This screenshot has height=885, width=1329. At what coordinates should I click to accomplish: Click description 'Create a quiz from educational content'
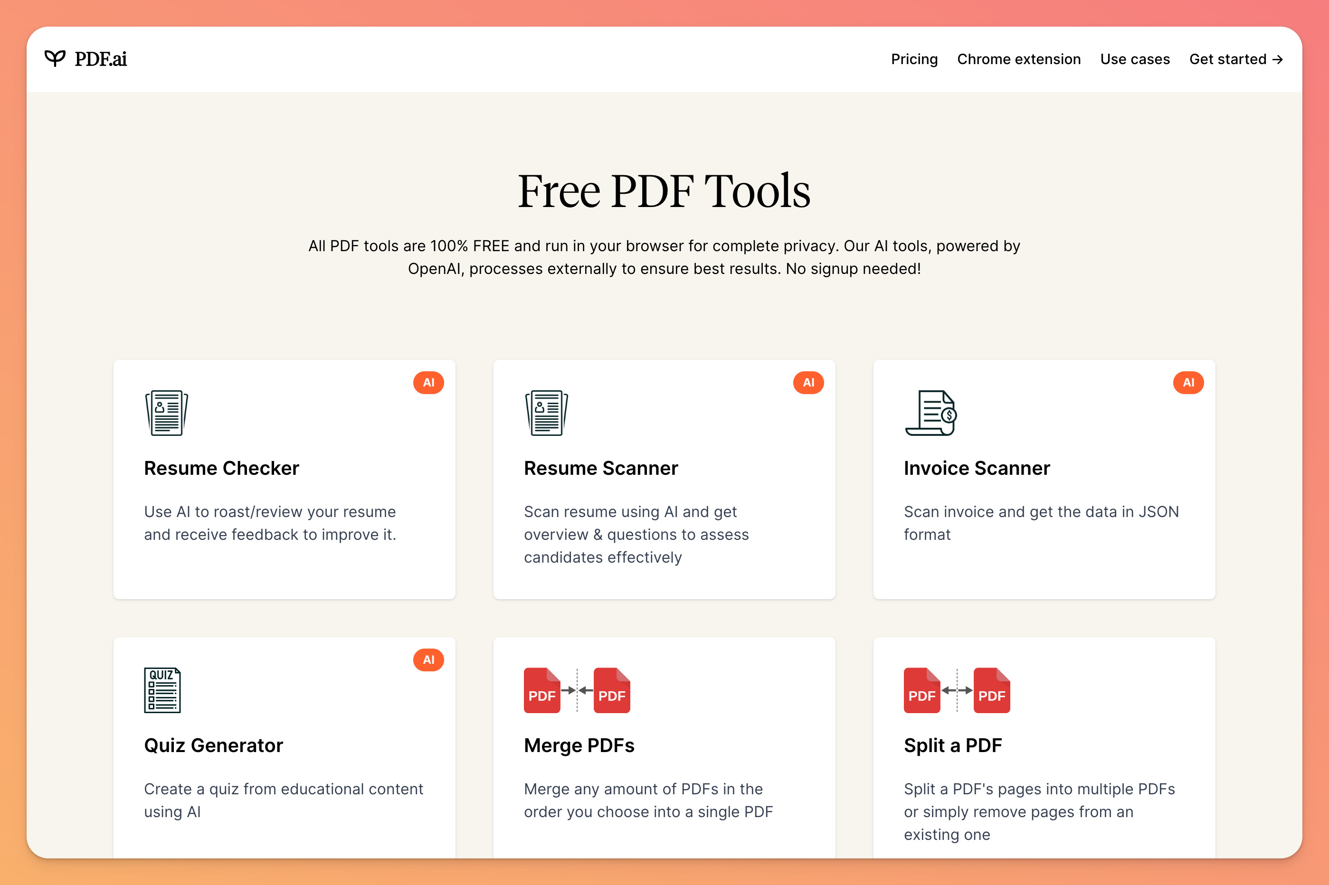coord(284,789)
